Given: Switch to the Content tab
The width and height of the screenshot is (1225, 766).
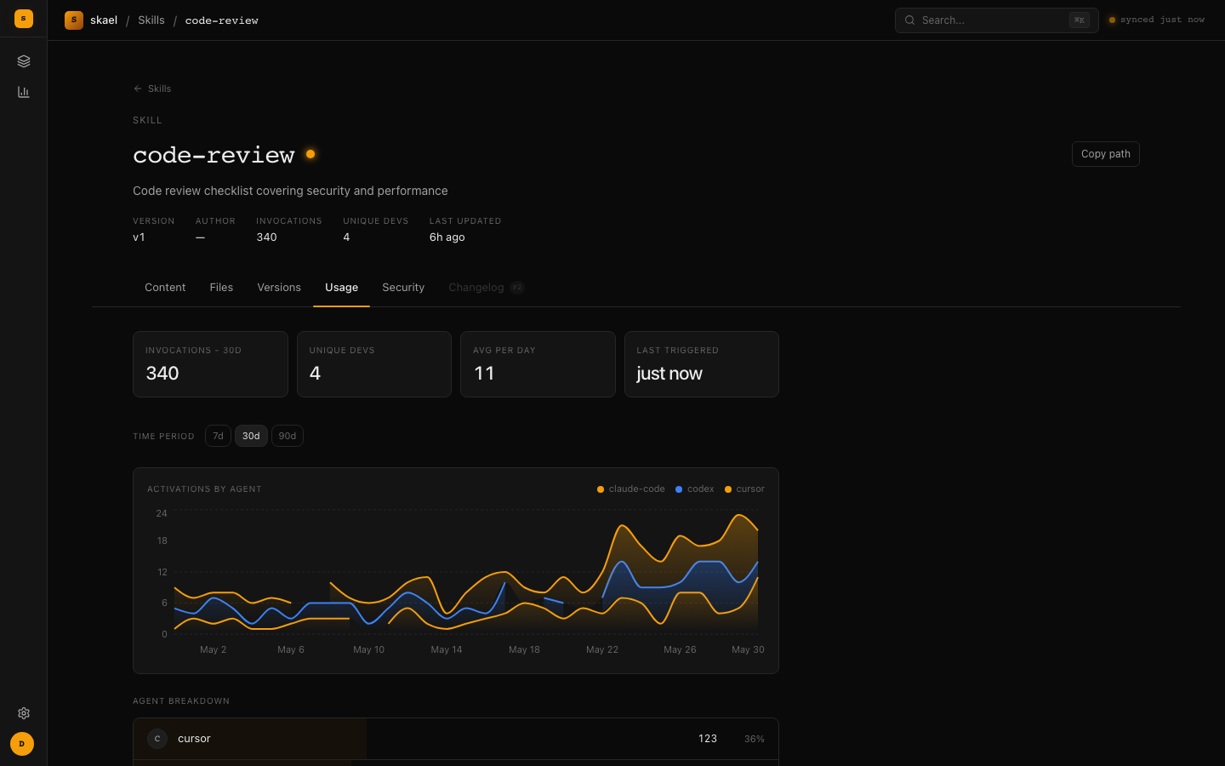Looking at the screenshot, I should click(165, 288).
